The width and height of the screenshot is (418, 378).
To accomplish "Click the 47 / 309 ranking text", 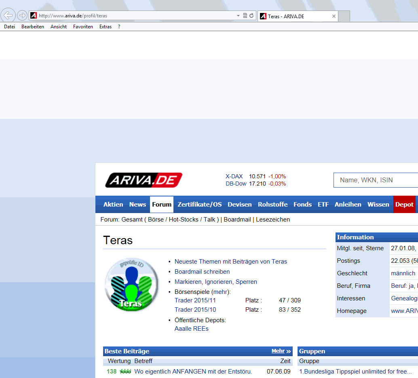I will (x=290, y=300).
